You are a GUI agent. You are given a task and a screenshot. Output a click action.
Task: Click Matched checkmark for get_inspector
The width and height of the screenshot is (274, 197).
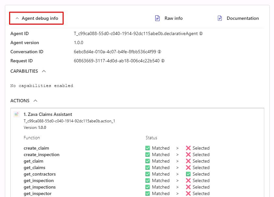point(148,193)
